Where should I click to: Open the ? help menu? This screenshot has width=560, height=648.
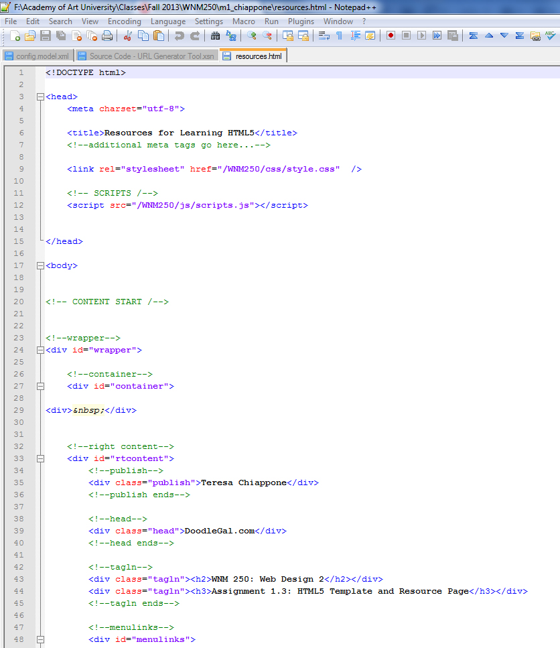(364, 21)
